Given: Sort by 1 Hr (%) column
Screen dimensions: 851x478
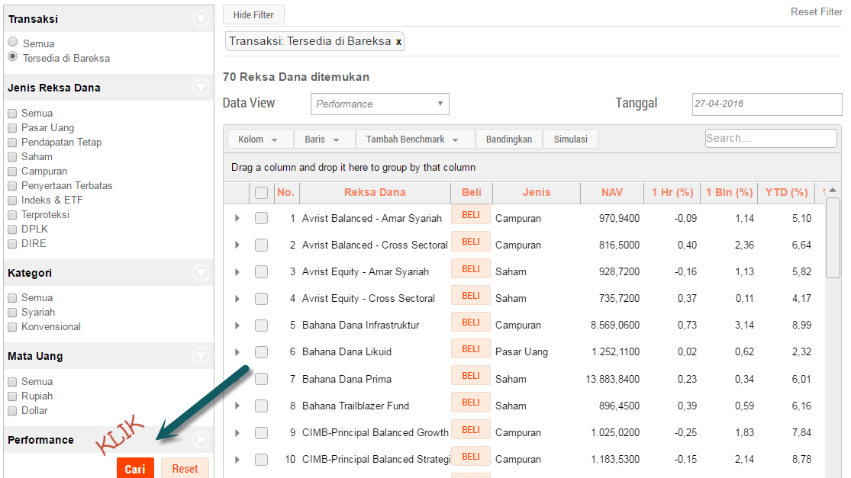Looking at the screenshot, I should click(x=672, y=192).
